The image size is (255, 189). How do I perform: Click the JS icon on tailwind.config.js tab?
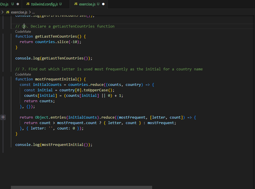point(28,4)
